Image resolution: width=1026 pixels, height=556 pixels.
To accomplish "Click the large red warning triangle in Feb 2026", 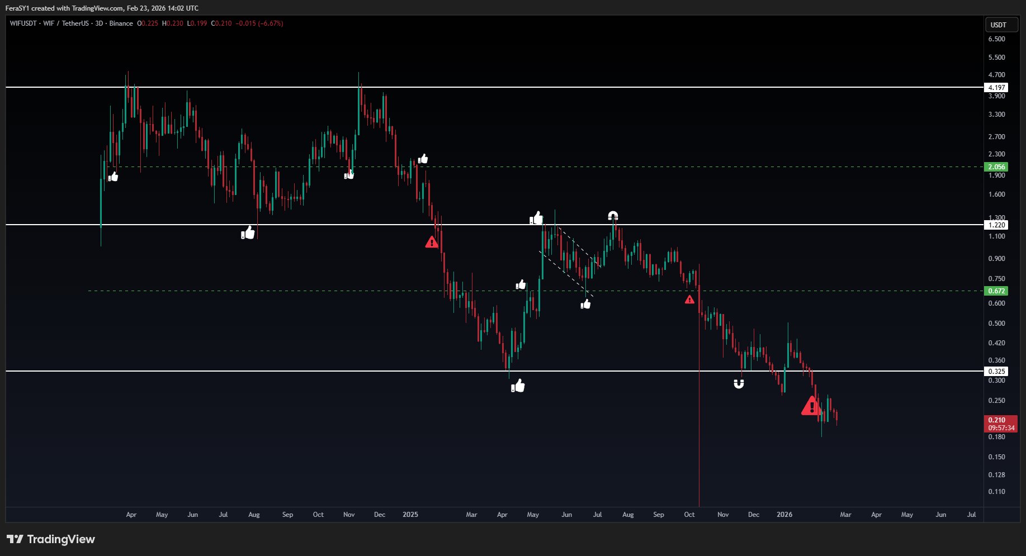I will click(x=811, y=406).
